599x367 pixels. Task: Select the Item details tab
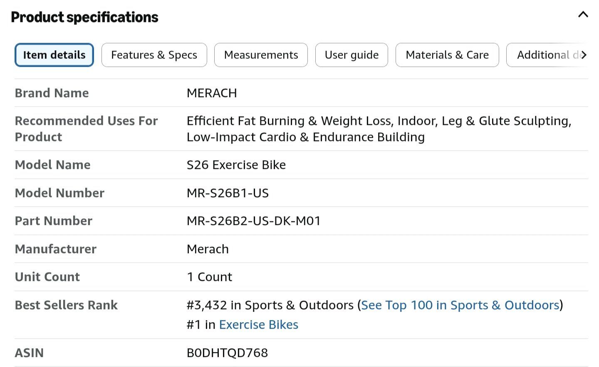(x=54, y=55)
